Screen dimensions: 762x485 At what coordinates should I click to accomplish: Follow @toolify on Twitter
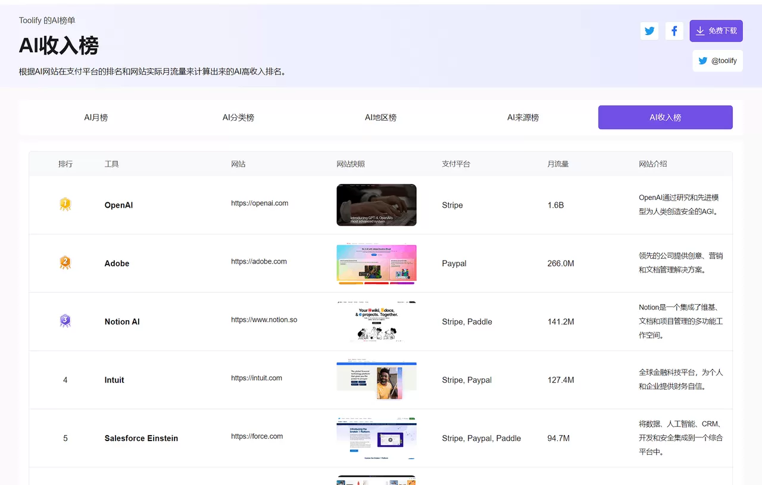pyautogui.click(x=717, y=60)
